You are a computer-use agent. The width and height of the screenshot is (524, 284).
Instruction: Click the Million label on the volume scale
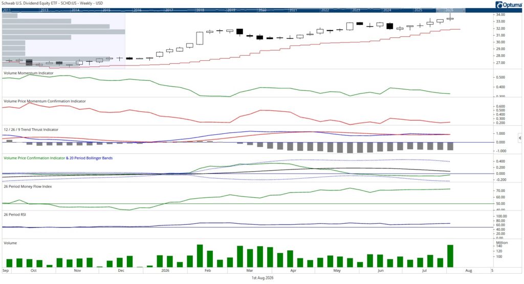coord(502,243)
